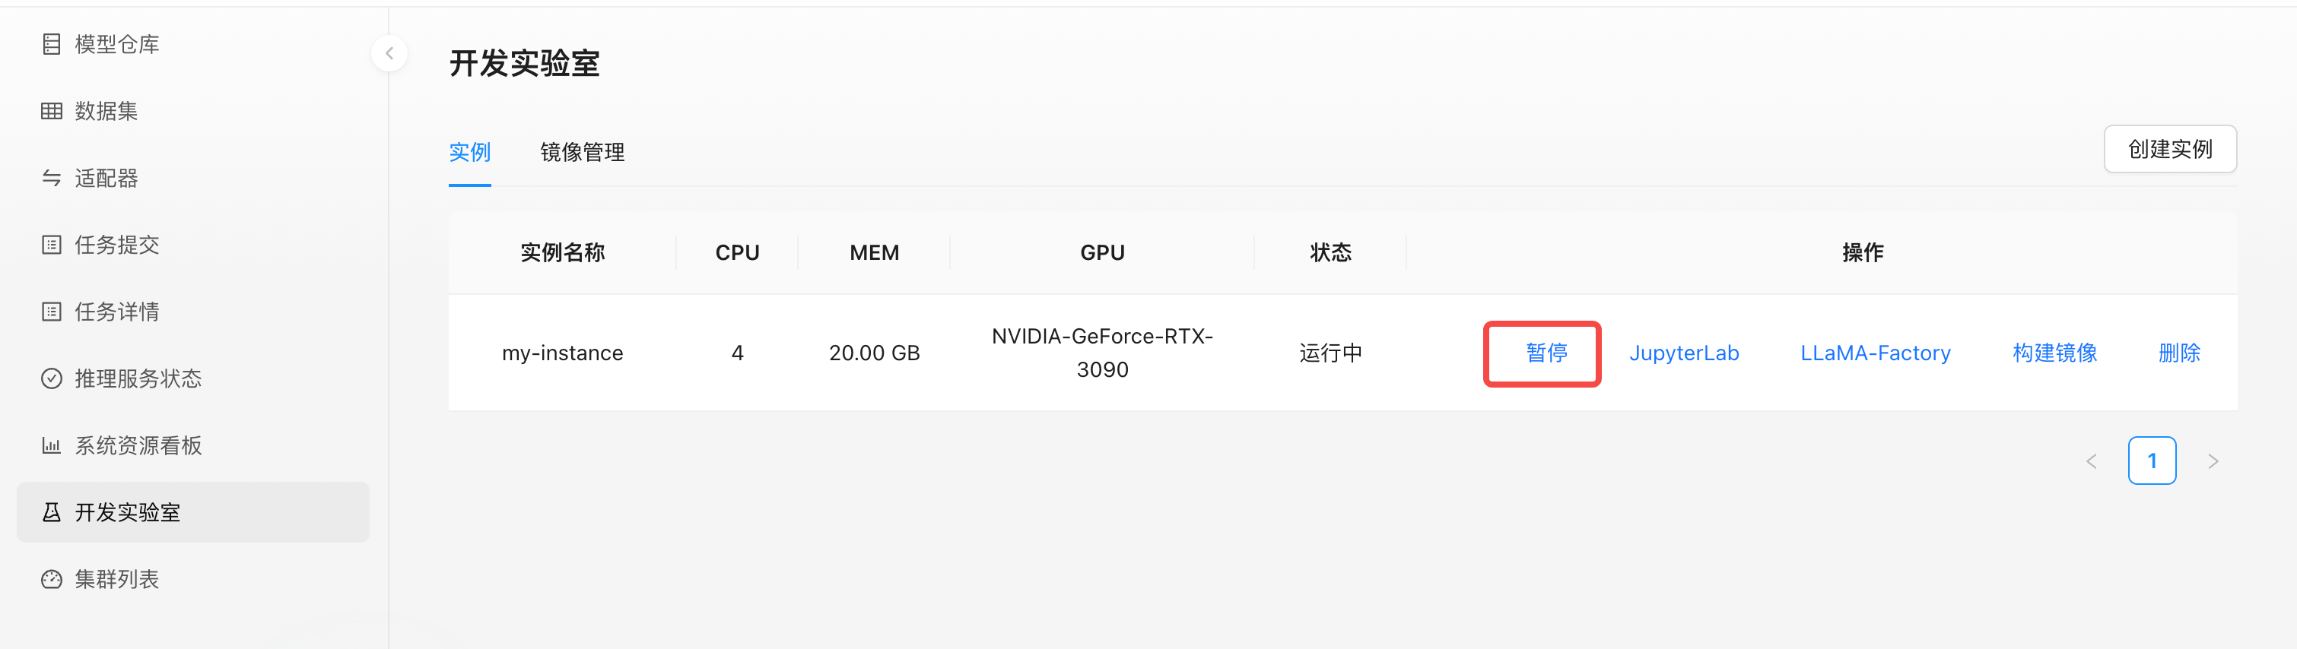
Task: Click the 开发实验室 flask icon
Action: pos(52,511)
